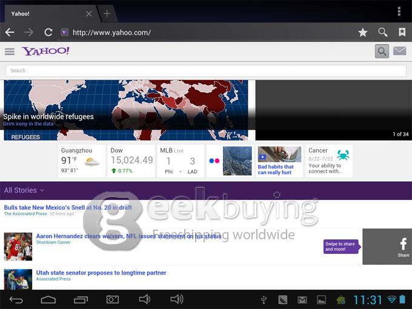
Task: Open a new browser tab
Action: [107, 13]
